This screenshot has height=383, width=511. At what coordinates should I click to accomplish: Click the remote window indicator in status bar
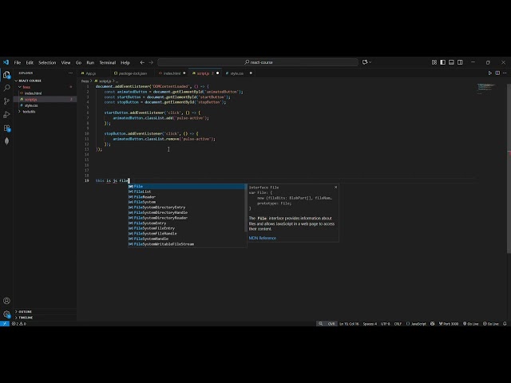pos(5,324)
